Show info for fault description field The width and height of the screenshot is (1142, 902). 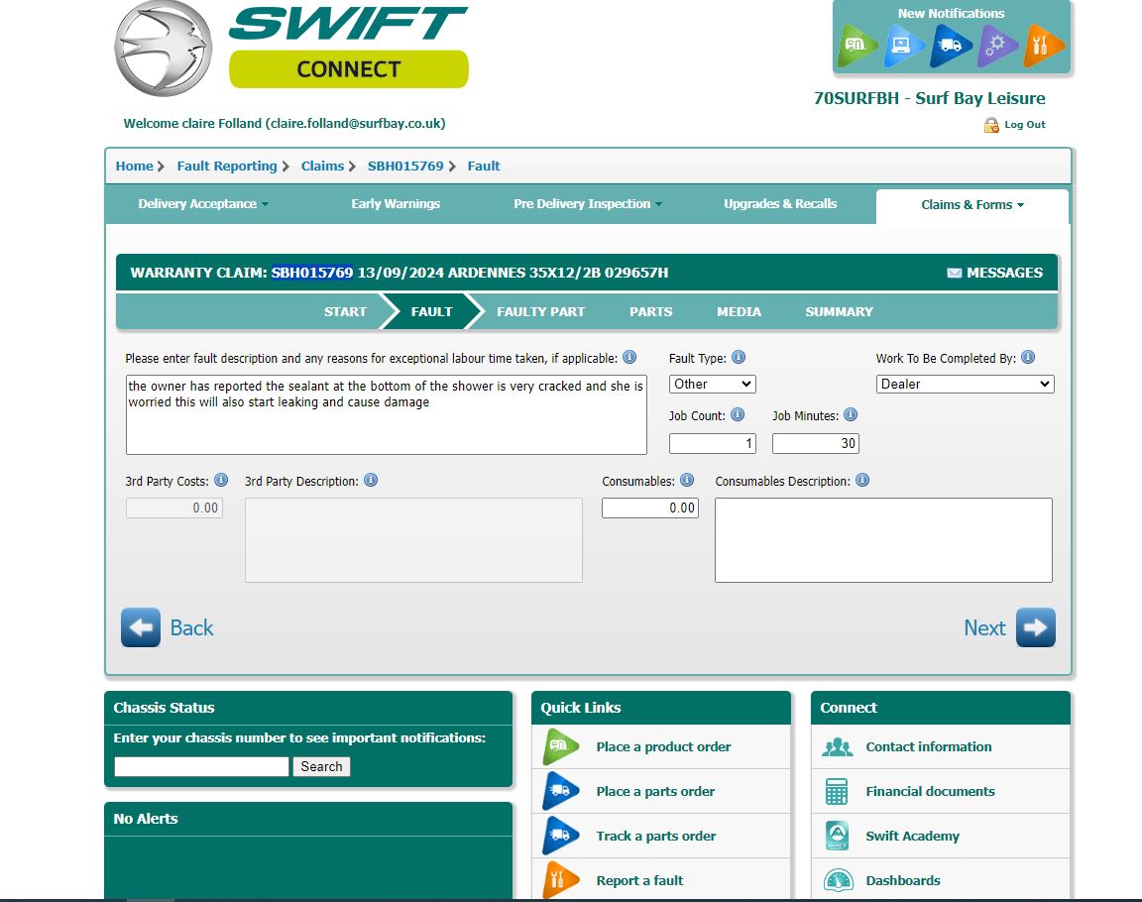pos(630,358)
